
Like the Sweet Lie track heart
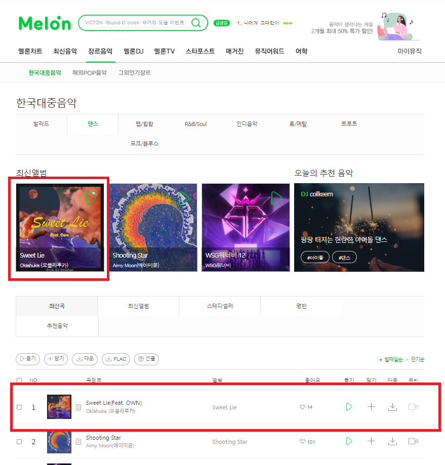point(302,407)
